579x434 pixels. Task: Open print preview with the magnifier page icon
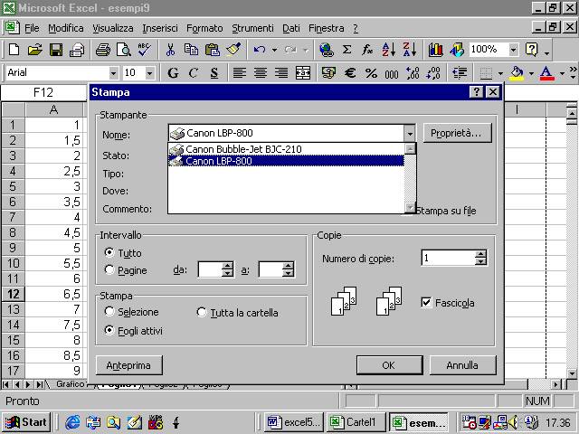[x=123, y=50]
